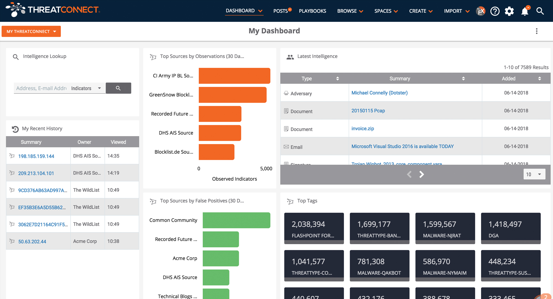This screenshot has height=299, width=553.
Task: Click the My Recent History clock icon
Action: point(15,129)
